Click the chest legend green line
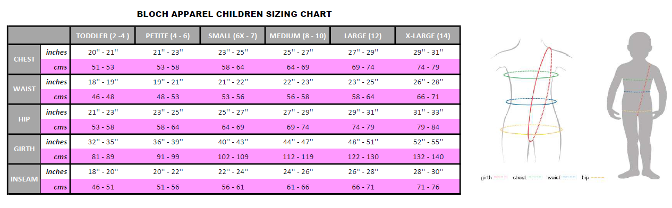Image resolution: width=672 pixels, height=208 pixels. click(x=534, y=178)
